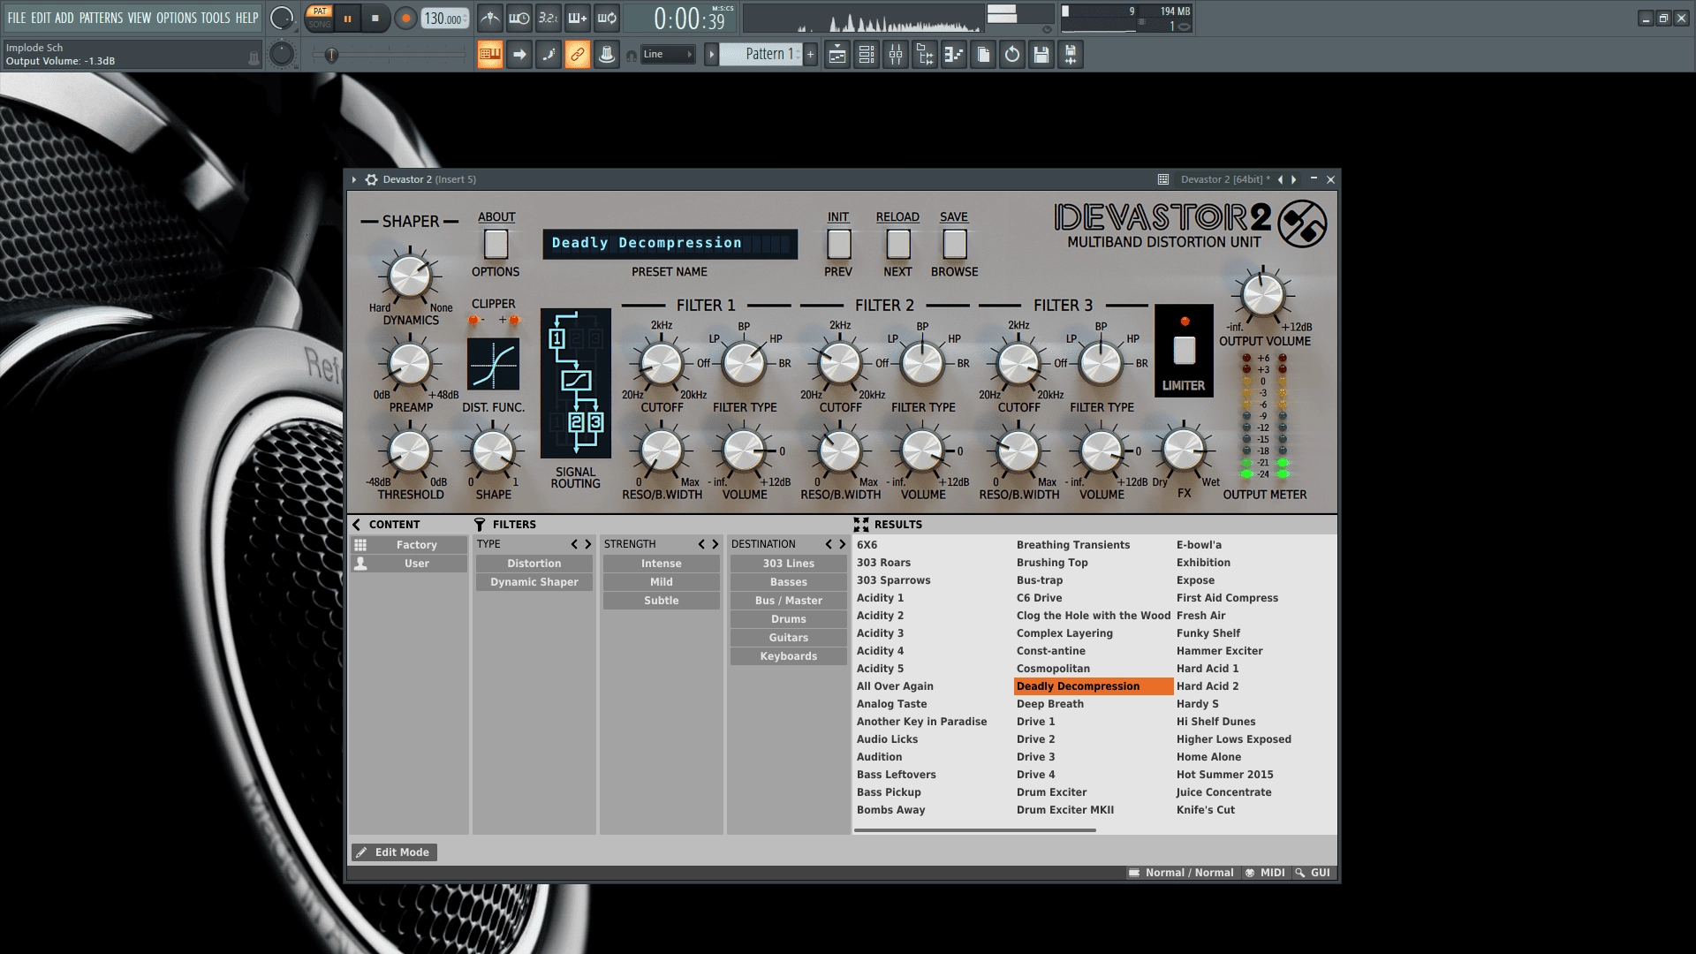This screenshot has width=1696, height=954.
Task: Open the Mixer view icon
Action: coord(896,55)
